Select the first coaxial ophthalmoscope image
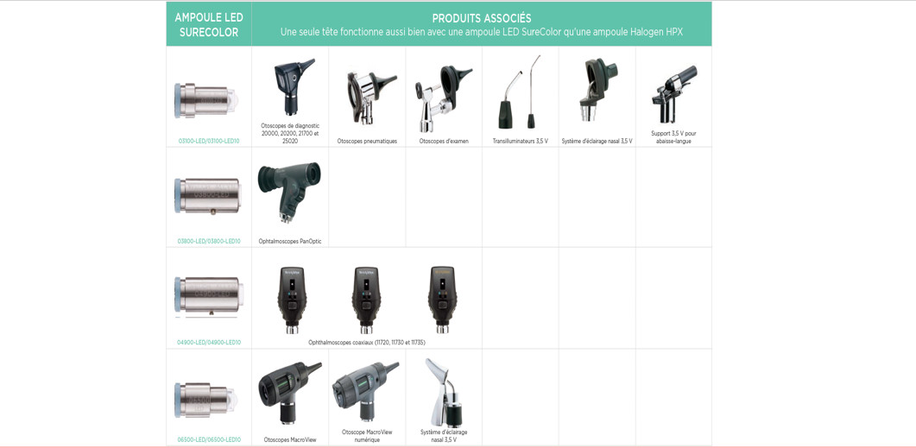 291,300
